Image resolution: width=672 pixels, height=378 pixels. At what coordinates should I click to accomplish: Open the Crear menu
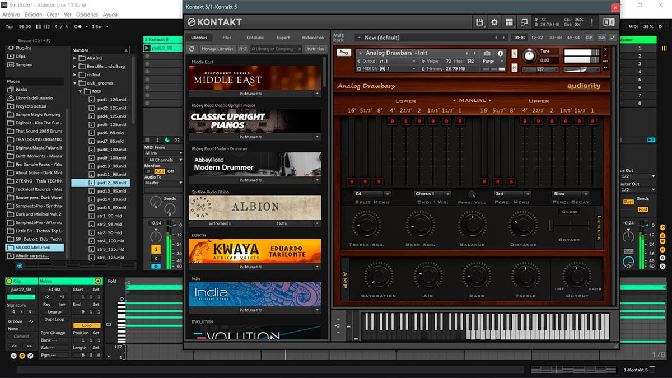coord(53,15)
